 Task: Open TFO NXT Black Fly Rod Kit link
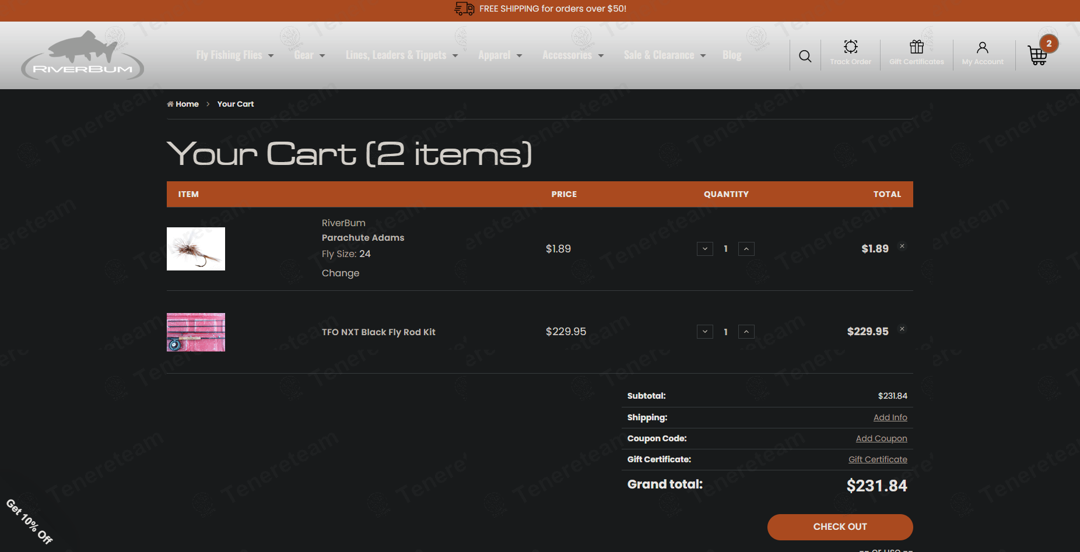tap(378, 332)
